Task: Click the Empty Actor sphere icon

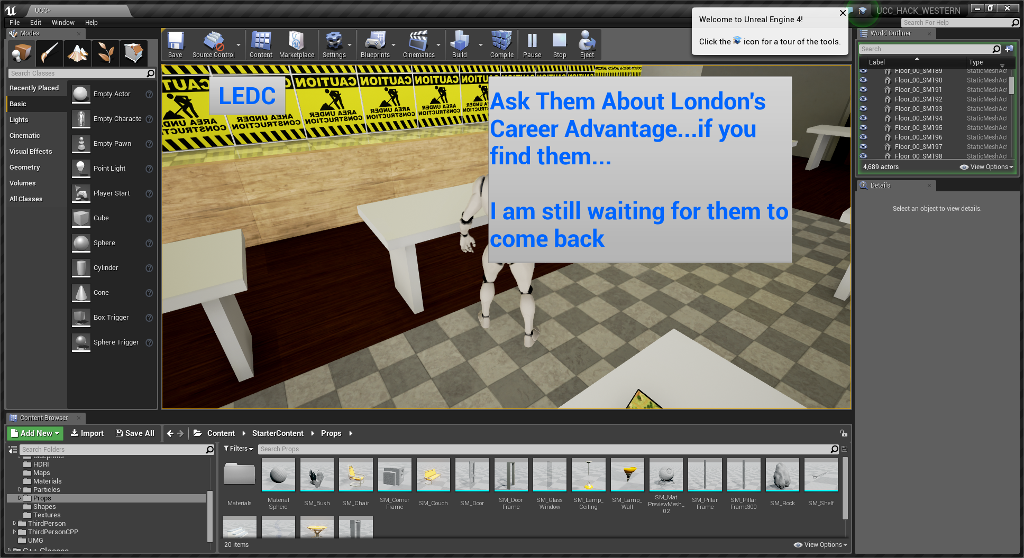Action: 81,94
